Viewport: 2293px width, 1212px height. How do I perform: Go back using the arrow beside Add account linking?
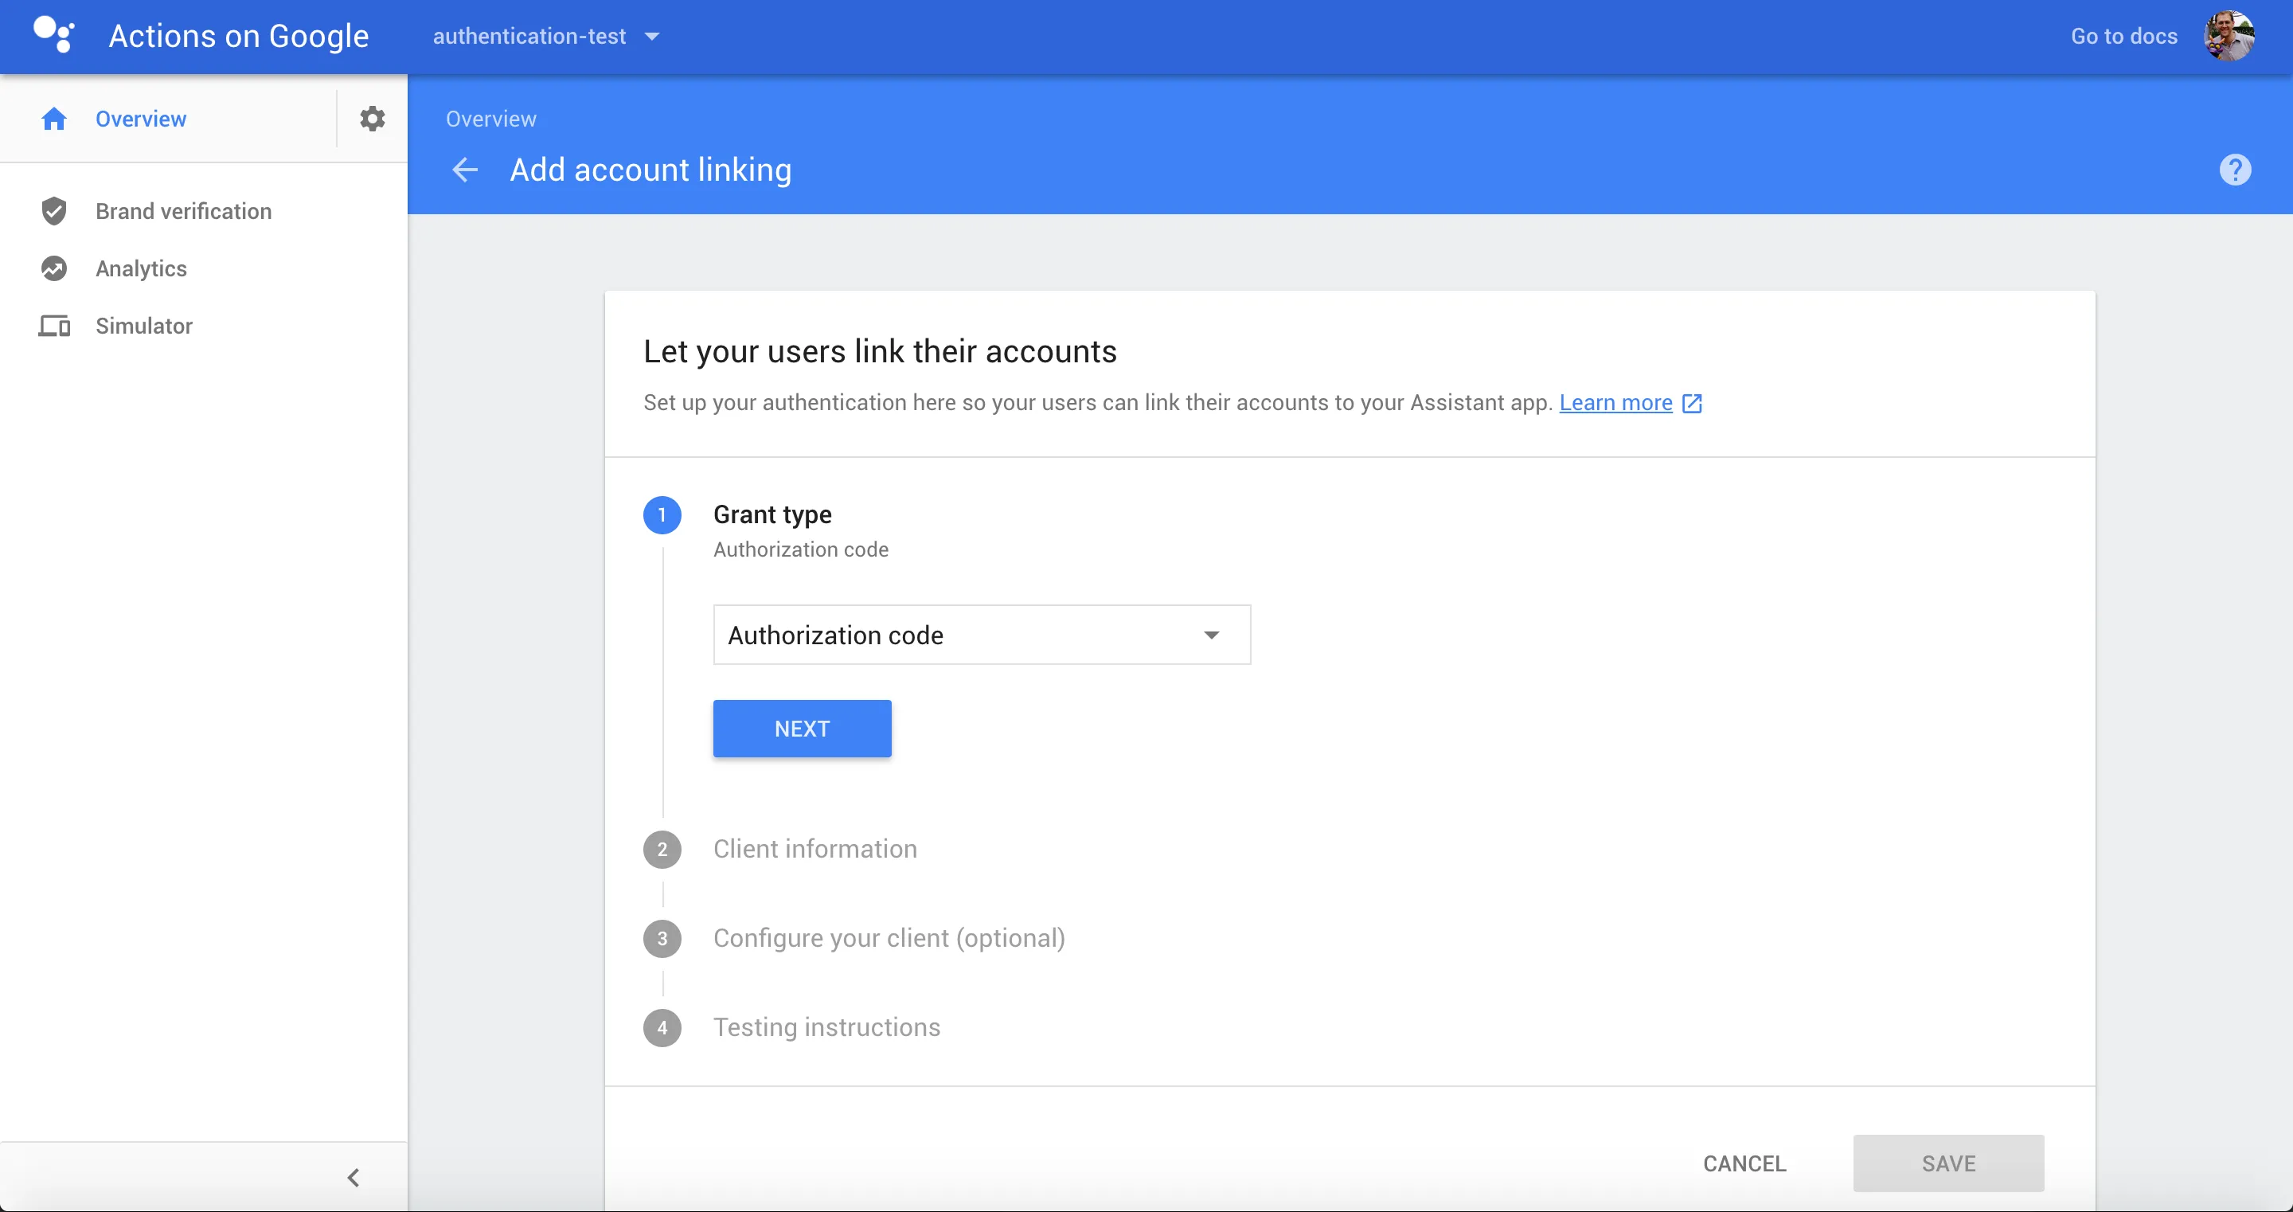pos(465,169)
